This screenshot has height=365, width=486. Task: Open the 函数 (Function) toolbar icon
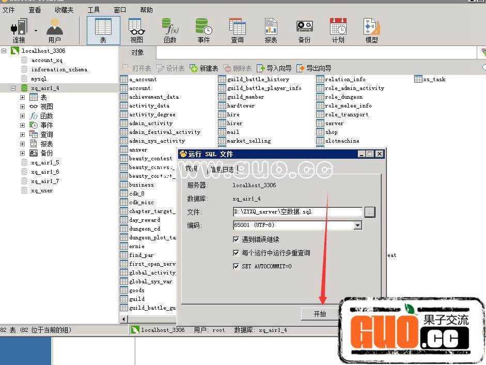[170, 30]
